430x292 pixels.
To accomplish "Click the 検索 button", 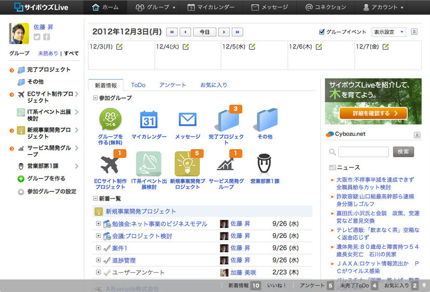I will [x=403, y=152].
